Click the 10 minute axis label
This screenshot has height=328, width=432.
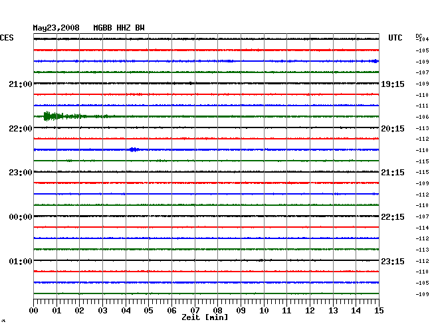coord(264,311)
